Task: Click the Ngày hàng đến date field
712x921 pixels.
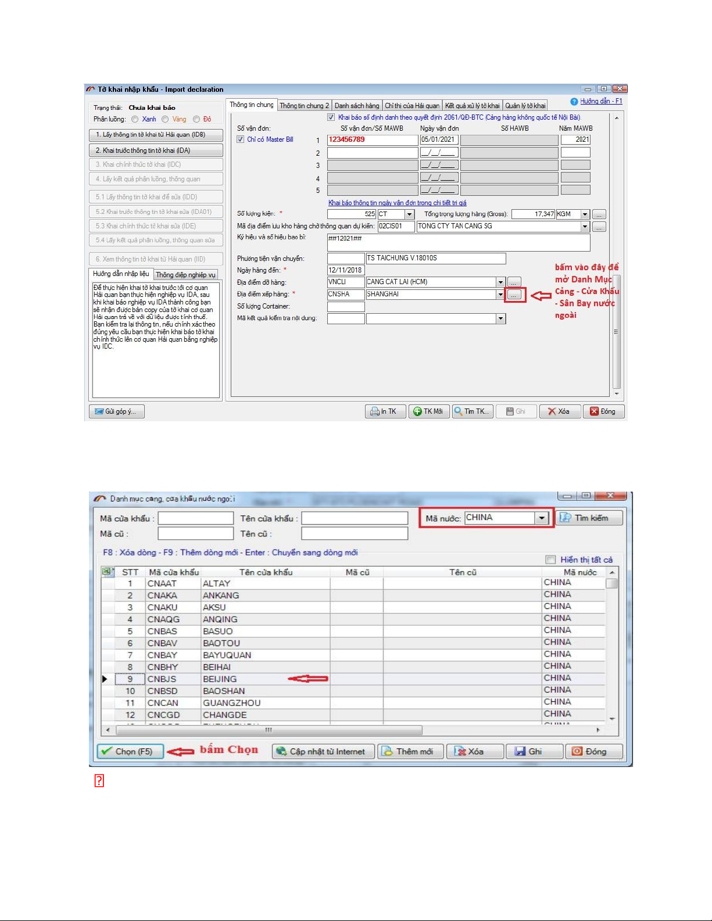Action: (x=346, y=270)
